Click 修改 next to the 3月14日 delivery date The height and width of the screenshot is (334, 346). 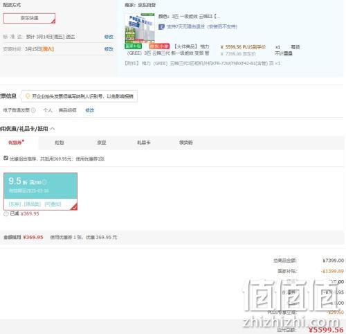109,37
